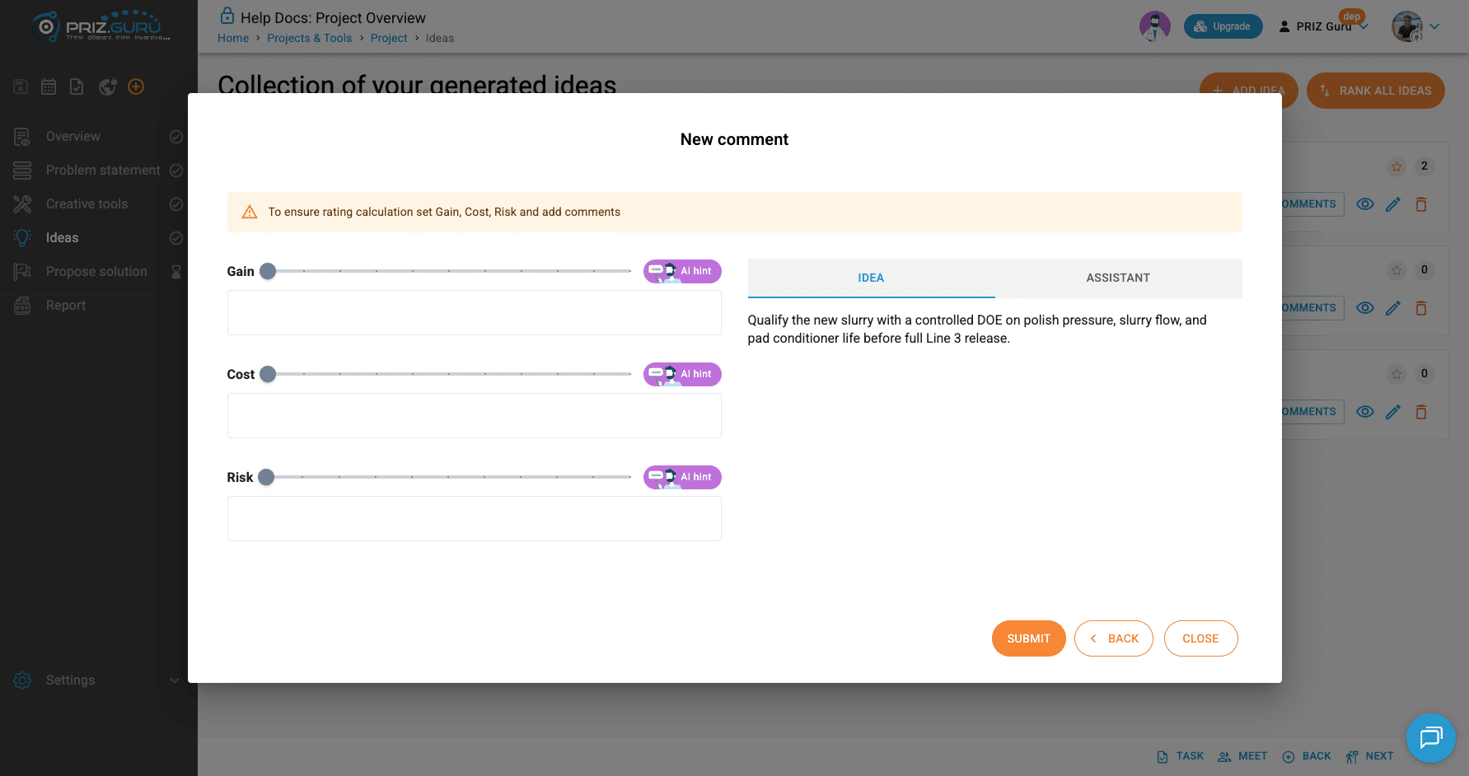Click TASK in the bottom bar
The height and width of the screenshot is (776, 1469).
[x=1180, y=756]
